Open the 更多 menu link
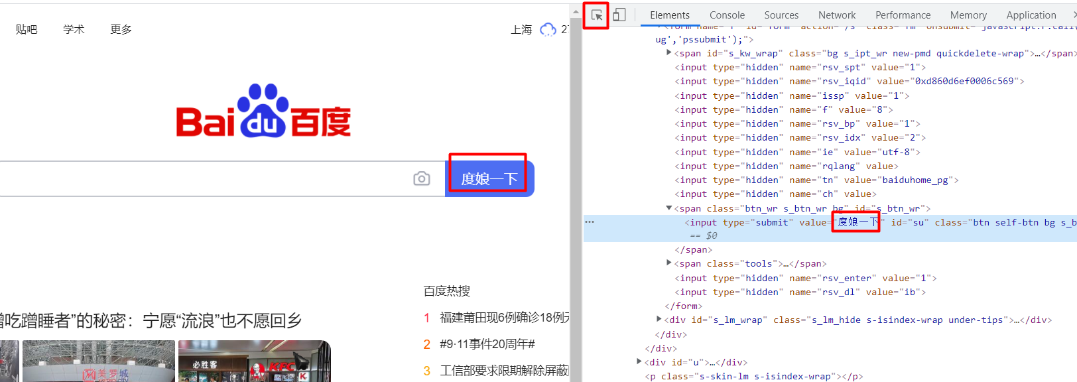The width and height of the screenshot is (1077, 382). click(121, 29)
